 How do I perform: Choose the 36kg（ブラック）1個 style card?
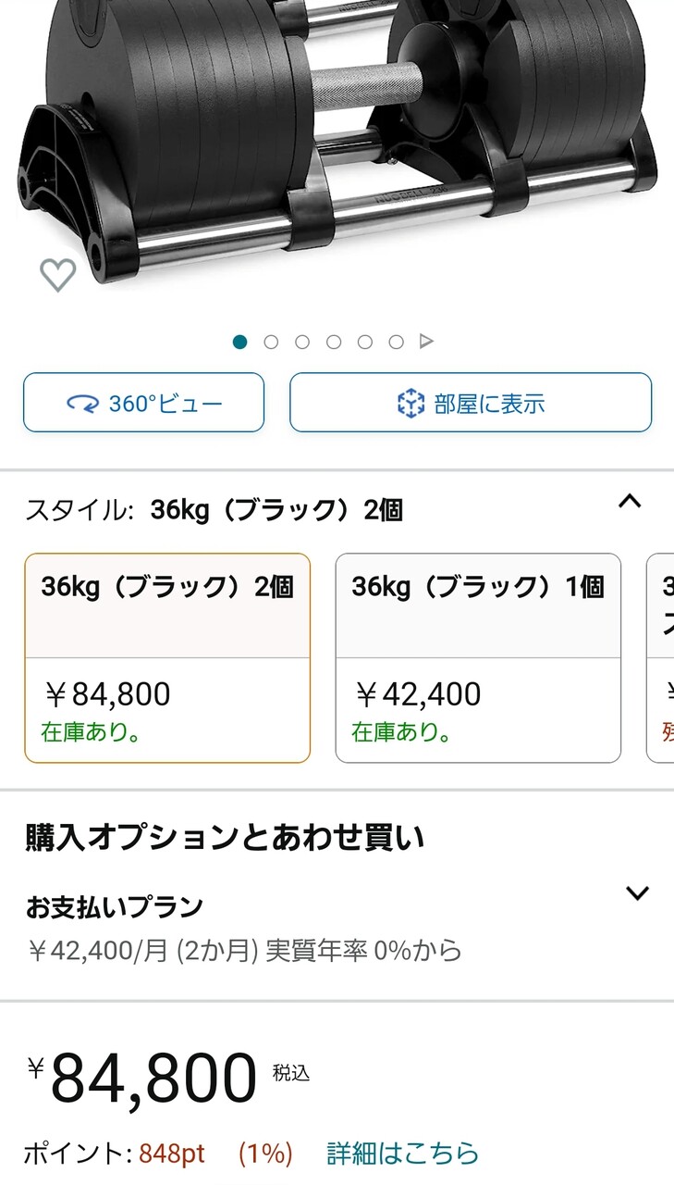(x=478, y=658)
